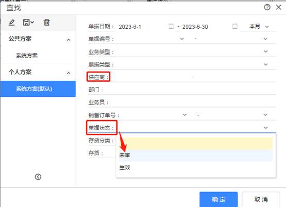Choose 生效 in the status list
Image resolution: width=286 pixels, height=207 pixels.
[196, 167]
